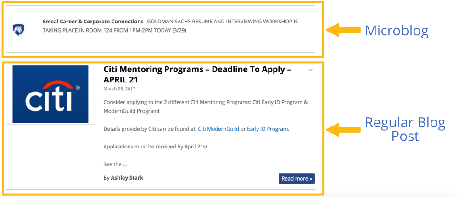Click the 'Details provide by Citi' text

pos(150,129)
